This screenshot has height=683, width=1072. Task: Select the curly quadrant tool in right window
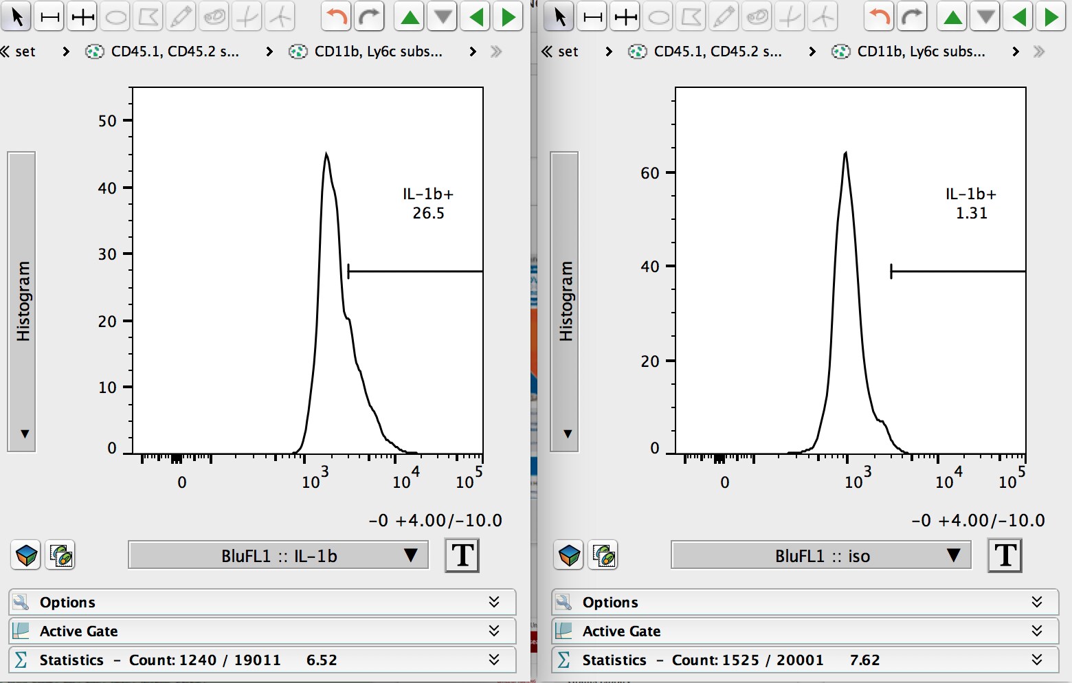823,16
